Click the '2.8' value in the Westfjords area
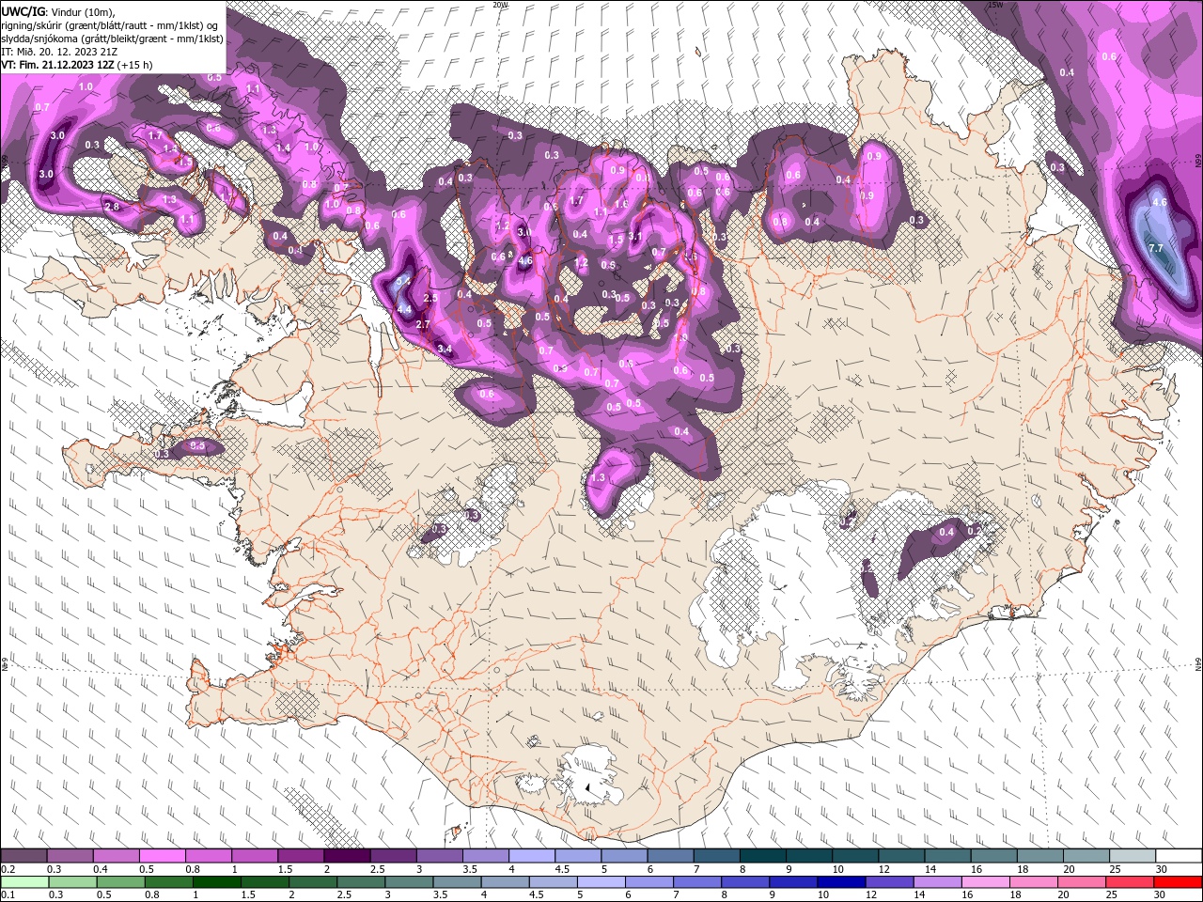 [112, 207]
